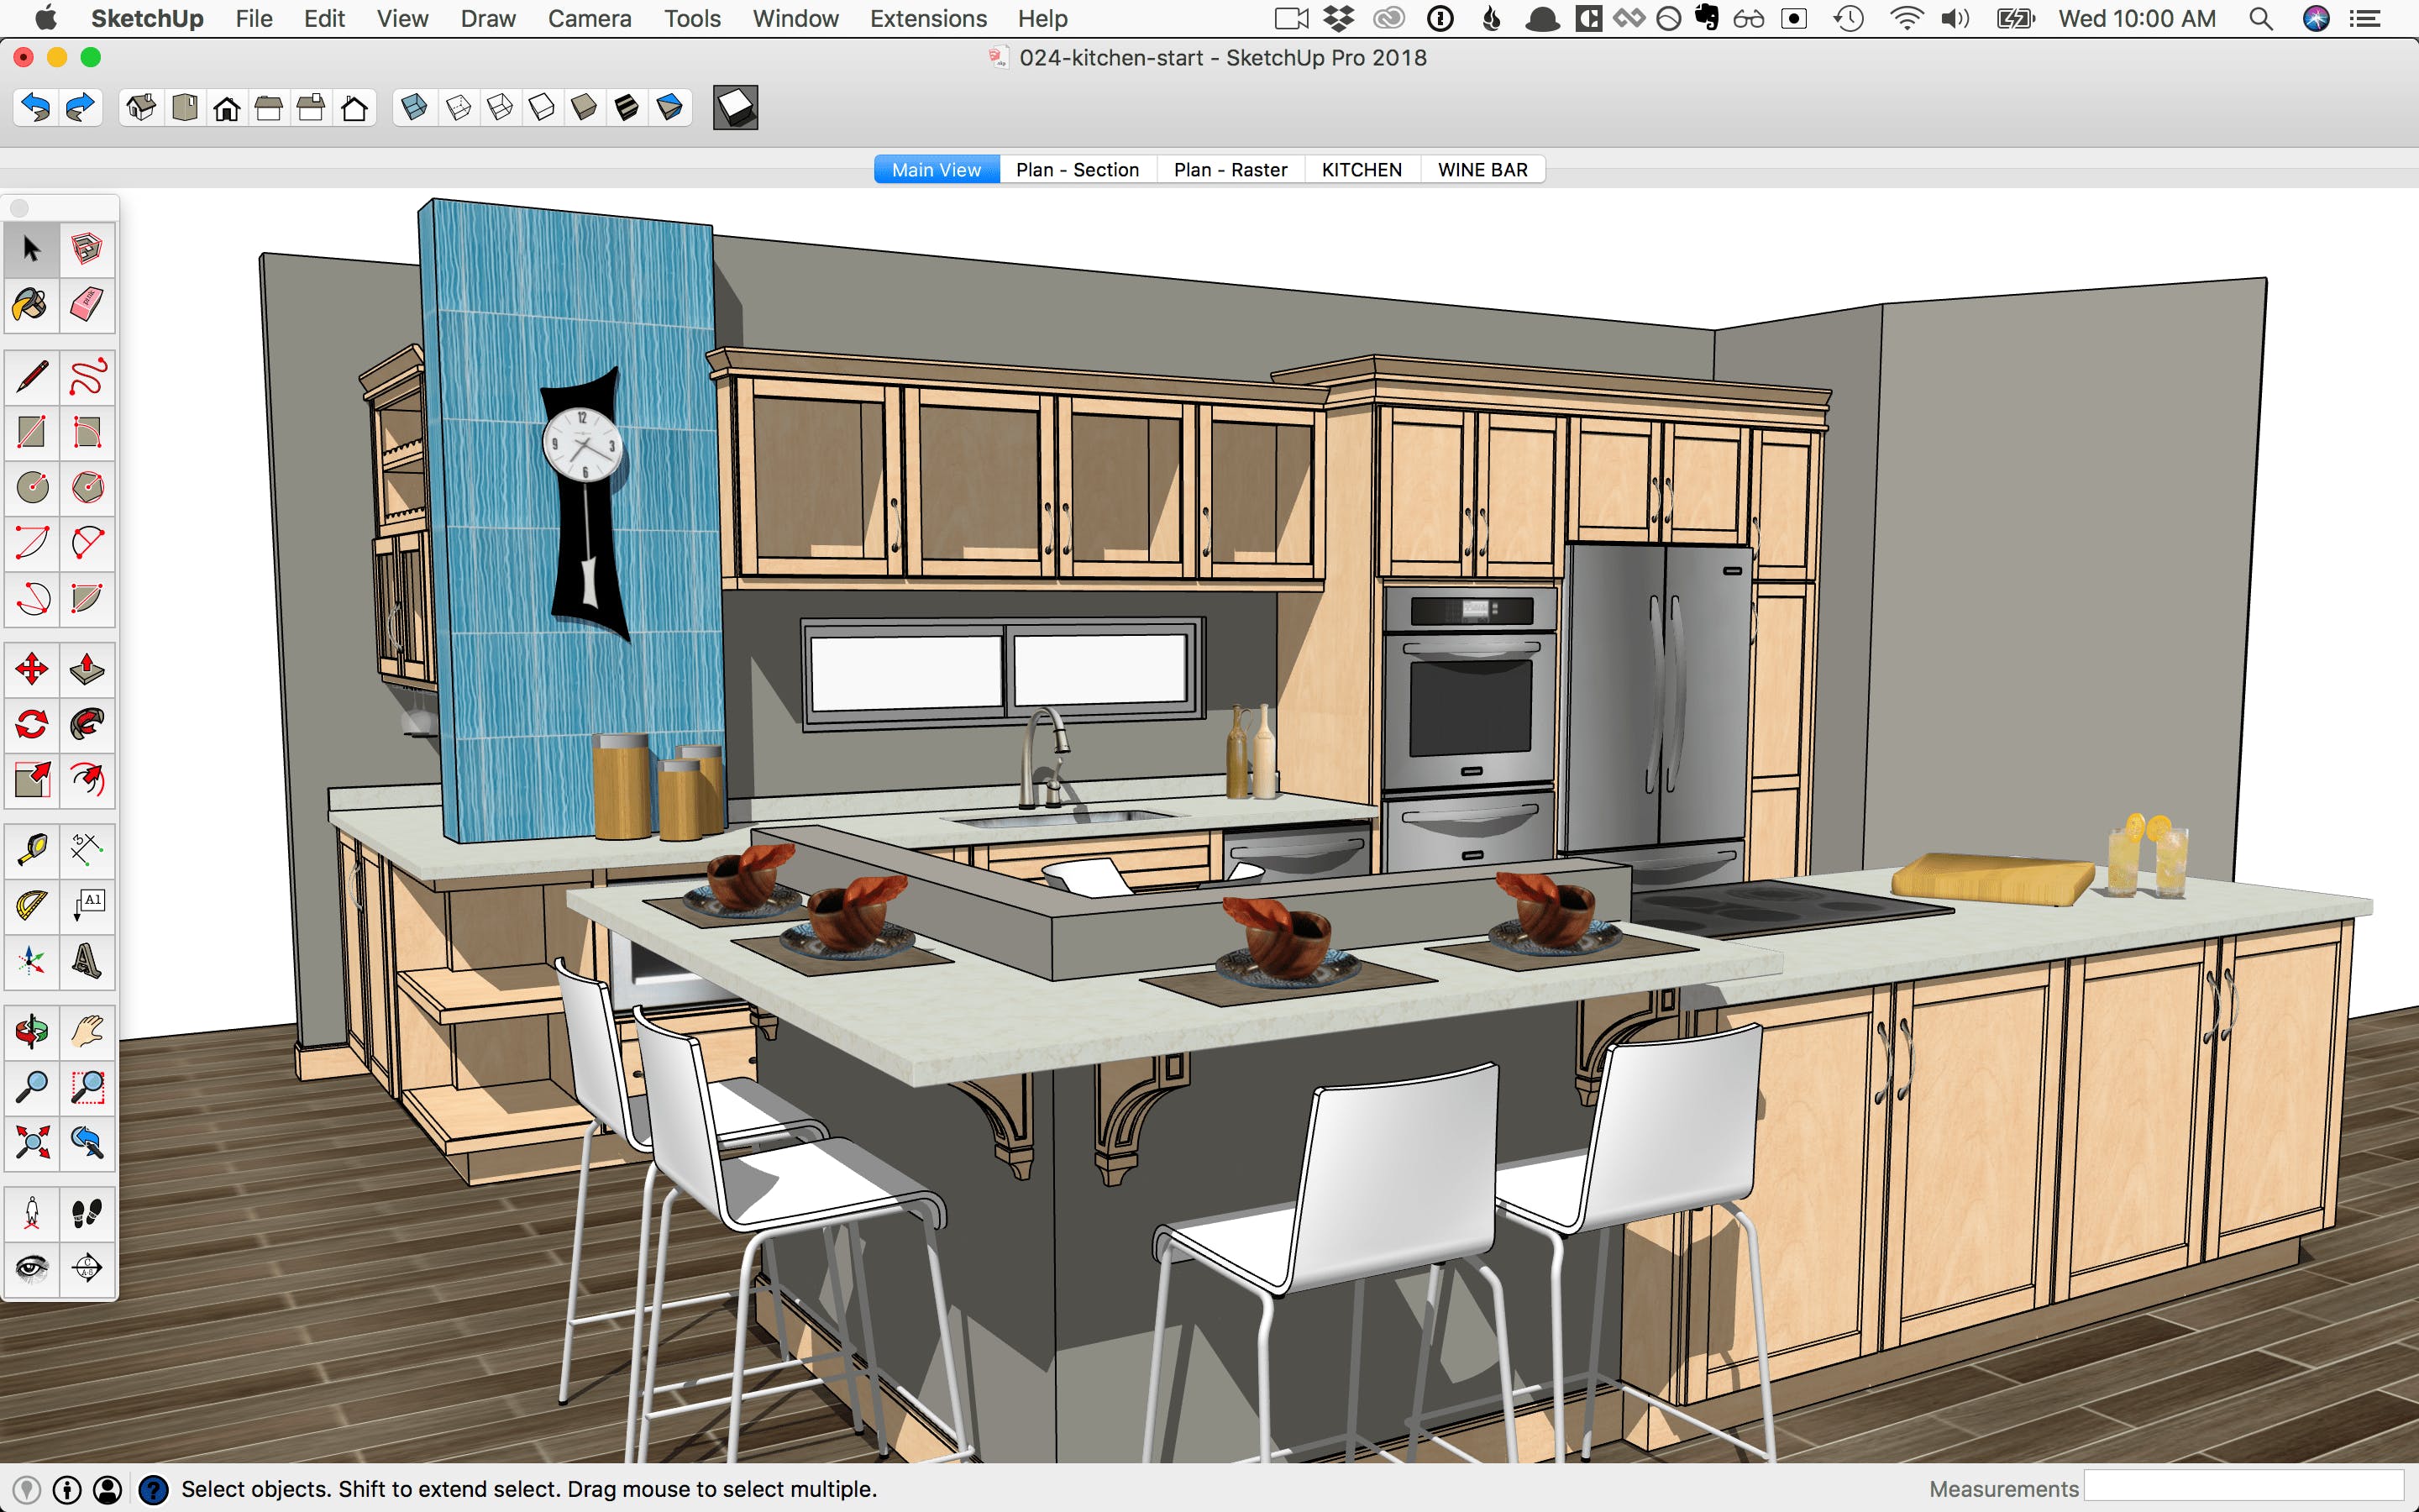Click the Zoom tool icon
2419x1512 pixels.
31,1087
